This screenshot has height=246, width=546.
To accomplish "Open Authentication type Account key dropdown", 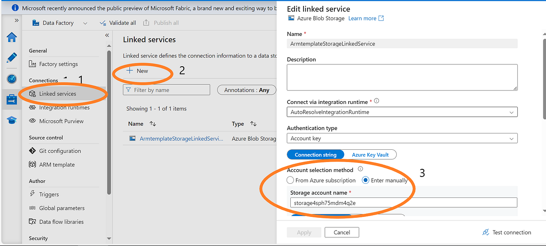I will coord(402,138).
